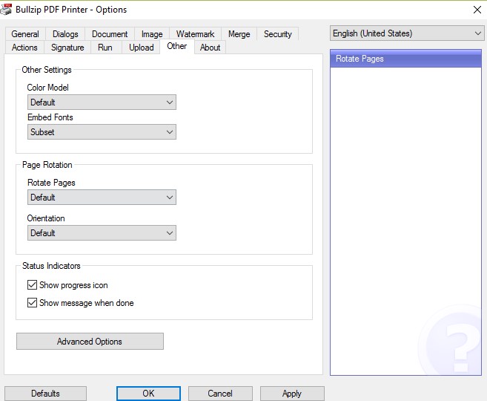Click the Cancel button

point(220,394)
